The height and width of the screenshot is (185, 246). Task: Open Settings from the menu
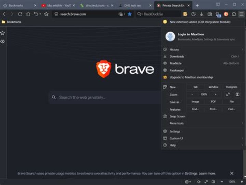tap(203, 131)
